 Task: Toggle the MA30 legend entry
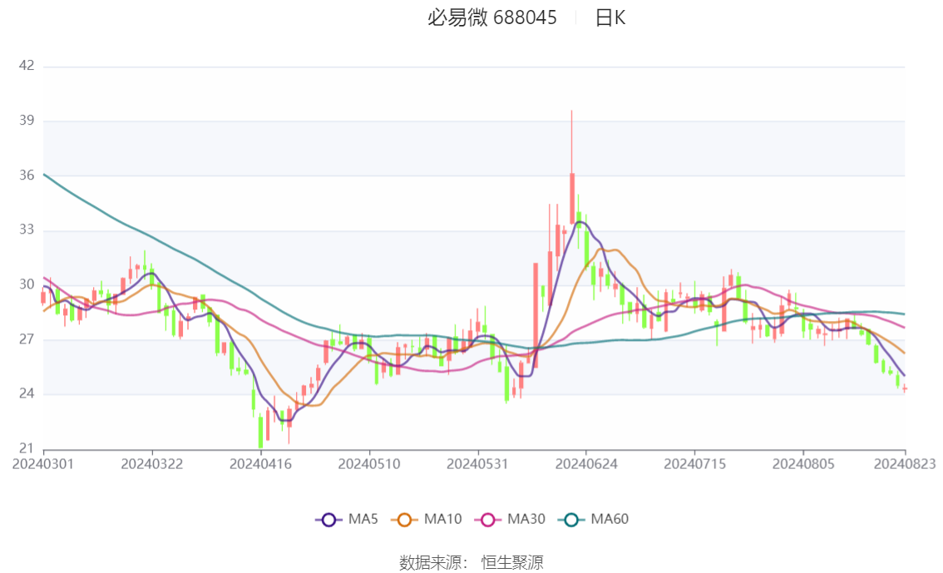pyautogui.click(x=510, y=519)
